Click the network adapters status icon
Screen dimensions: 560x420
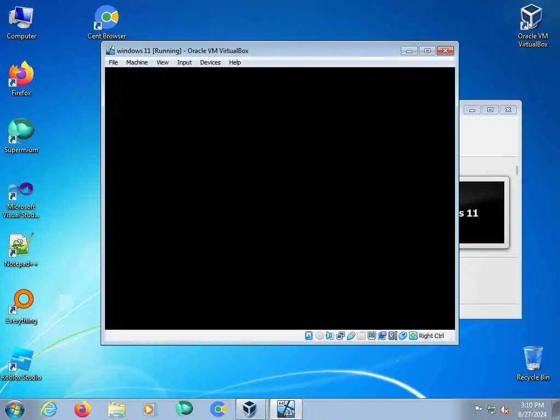coord(340,336)
